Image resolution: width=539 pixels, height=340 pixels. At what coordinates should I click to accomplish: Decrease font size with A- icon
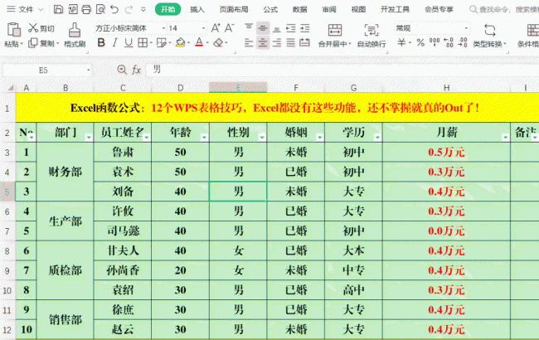point(229,28)
